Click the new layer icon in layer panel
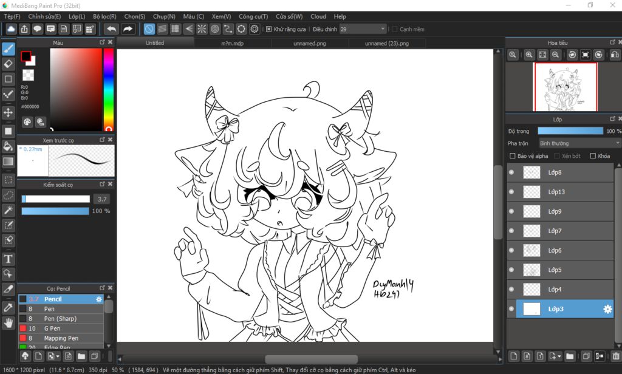The image size is (622, 374). [x=514, y=356]
